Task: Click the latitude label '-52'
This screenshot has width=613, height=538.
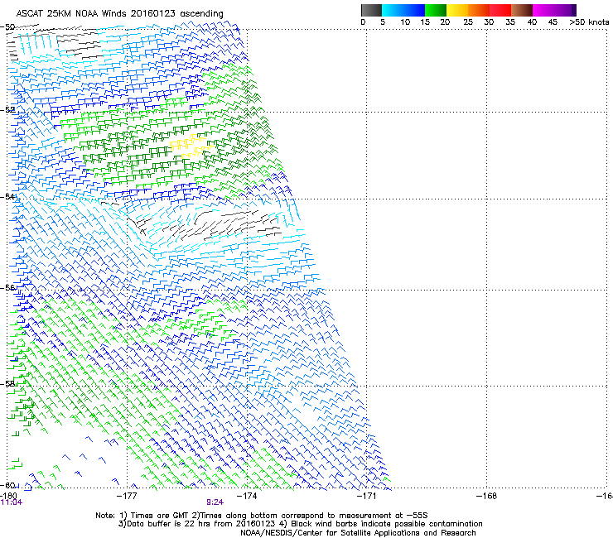Action: (x=7, y=109)
